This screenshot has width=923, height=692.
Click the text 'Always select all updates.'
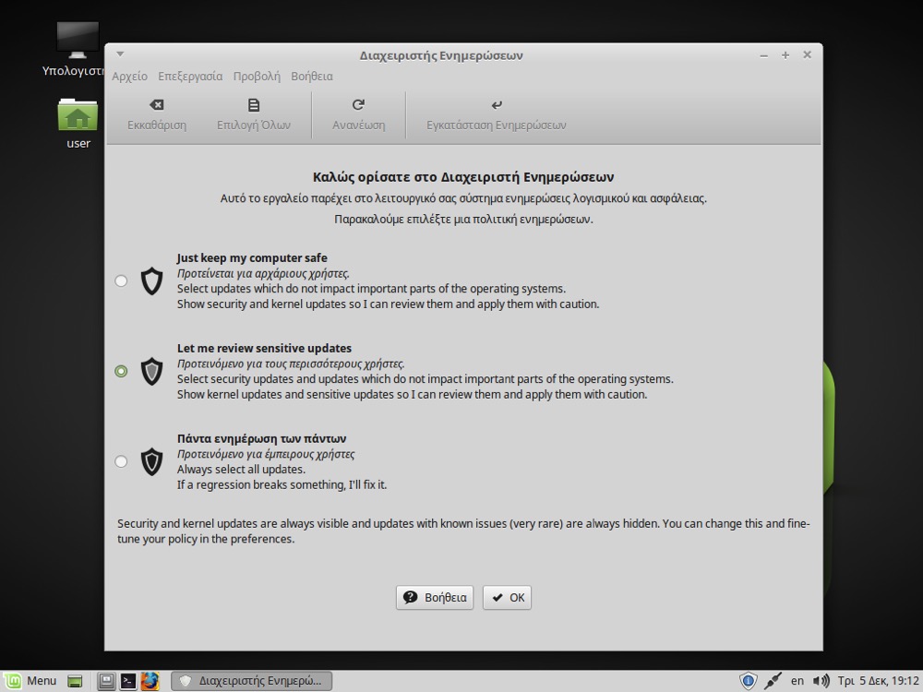241,470
